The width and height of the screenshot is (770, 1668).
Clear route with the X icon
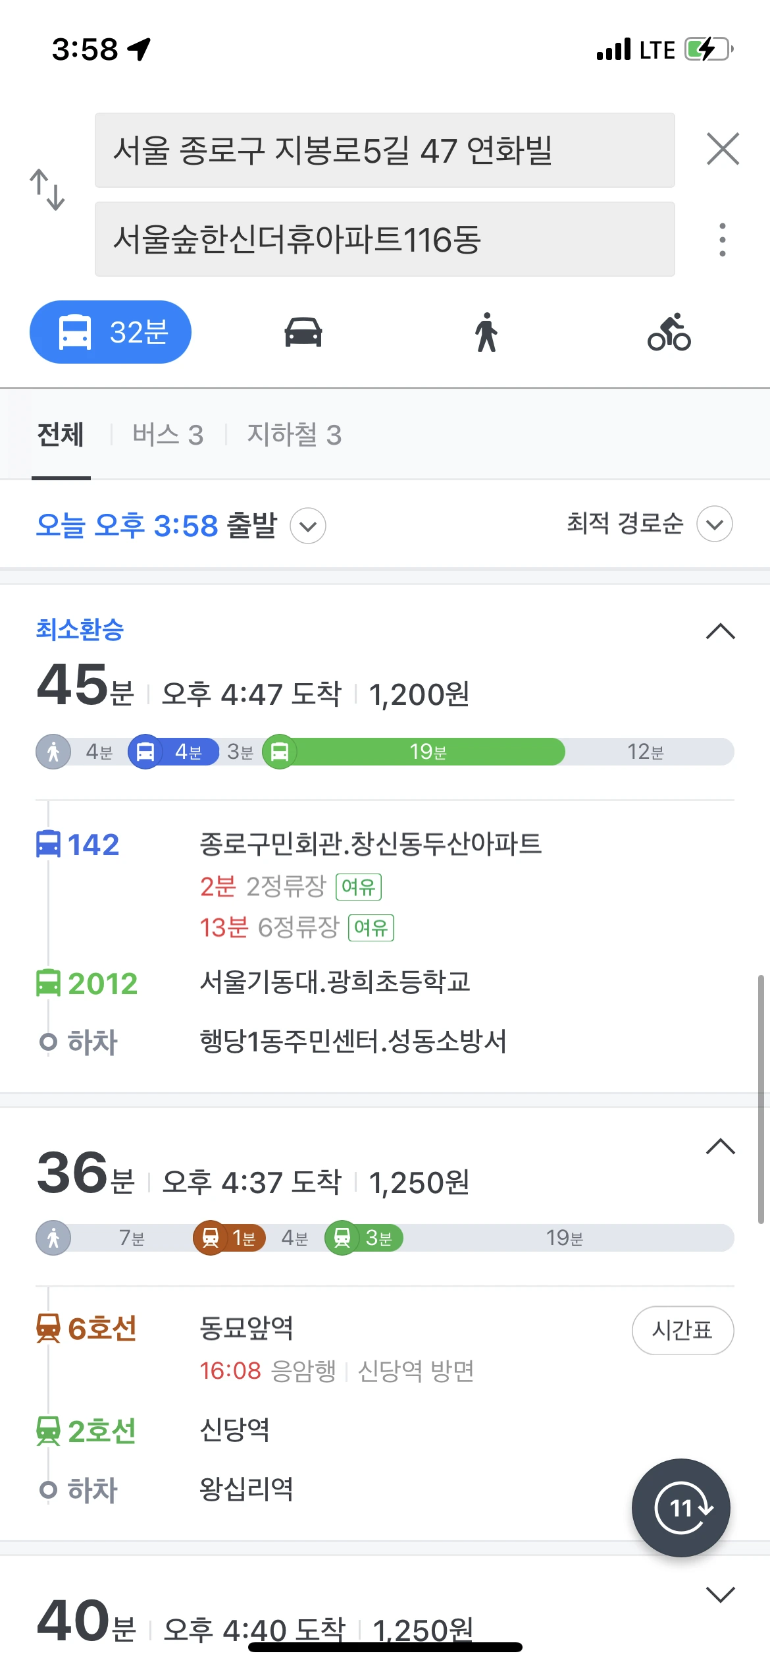click(723, 149)
